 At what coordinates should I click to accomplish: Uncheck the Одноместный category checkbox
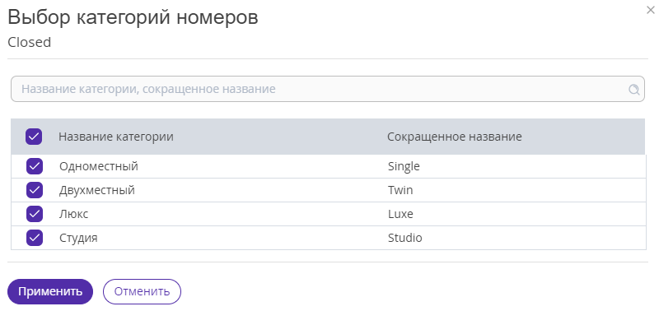tap(35, 166)
